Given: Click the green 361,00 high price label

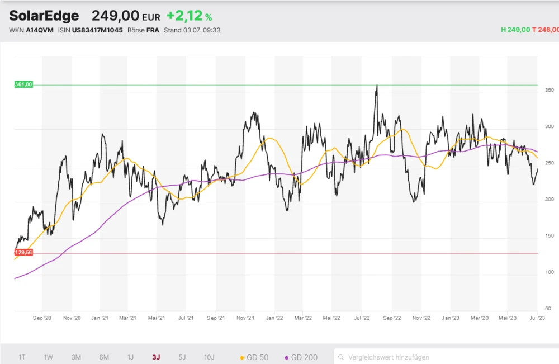Looking at the screenshot, I should [x=24, y=84].
